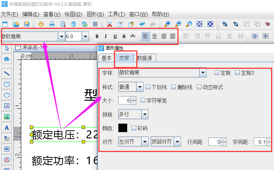The image size is (274, 170).
Task: Select the line drawing tool
Action: (x=6, y=74)
